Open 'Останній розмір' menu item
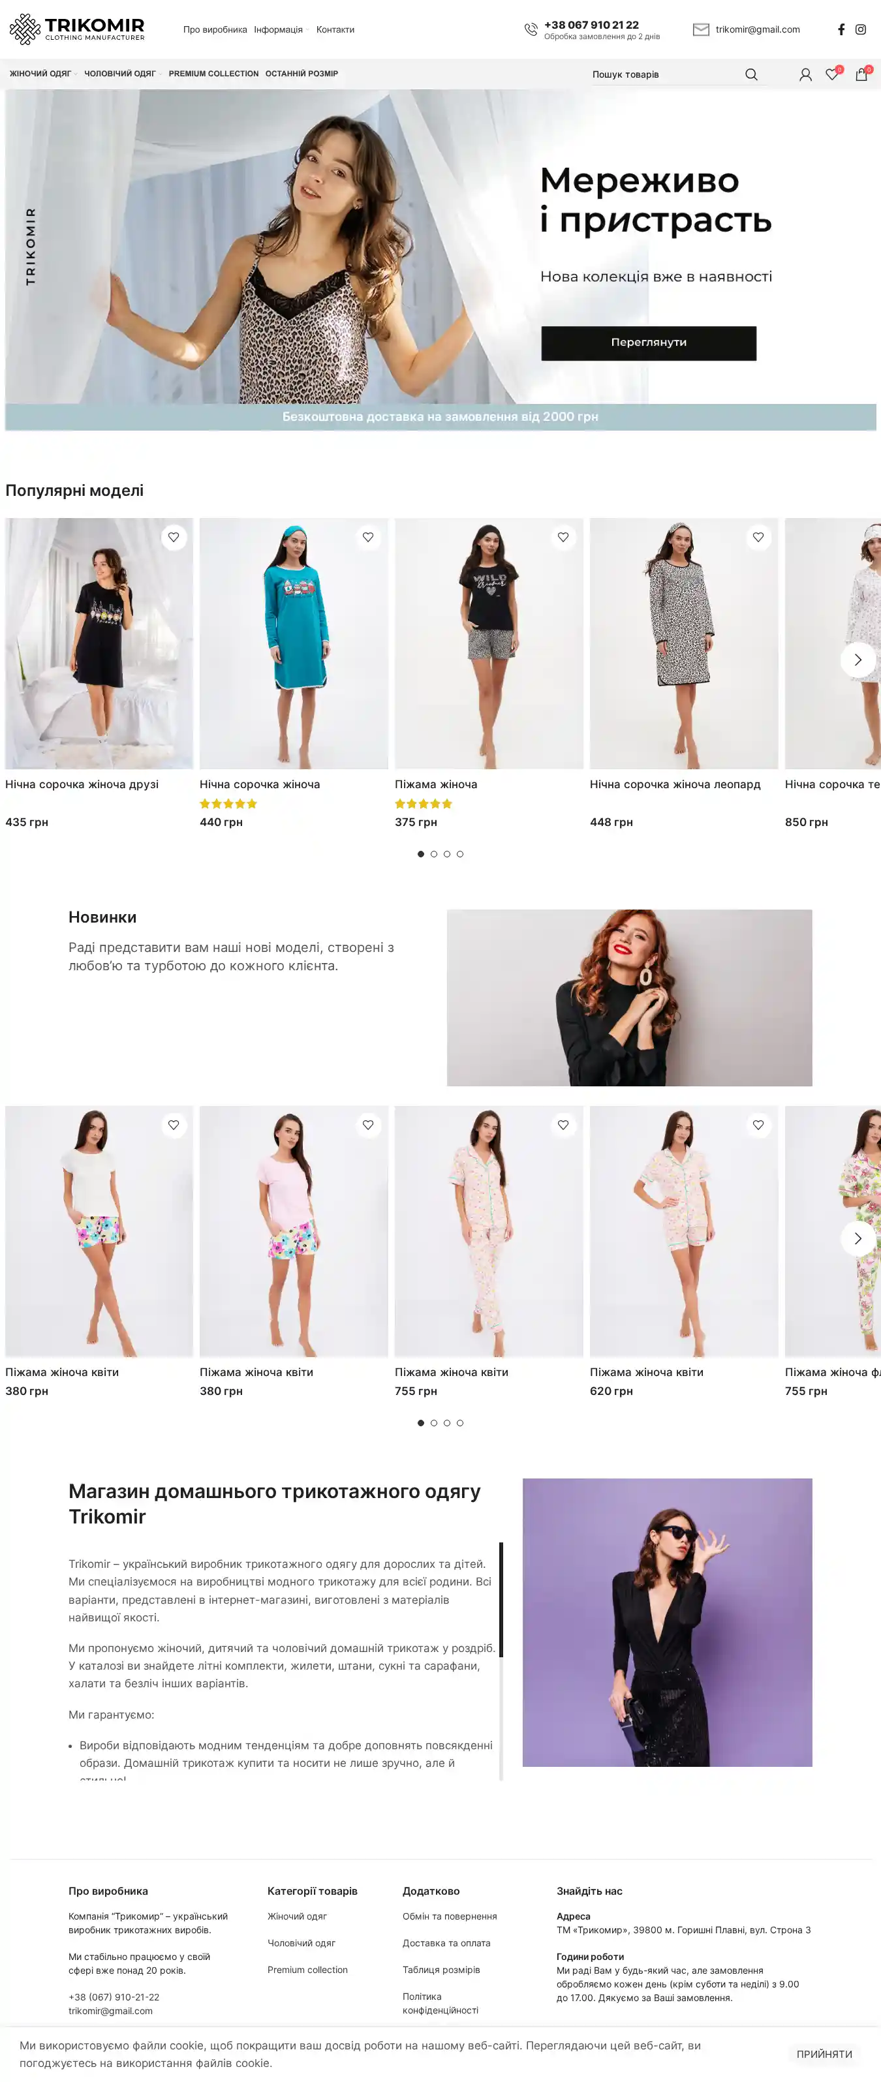 pyautogui.click(x=301, y=74)
